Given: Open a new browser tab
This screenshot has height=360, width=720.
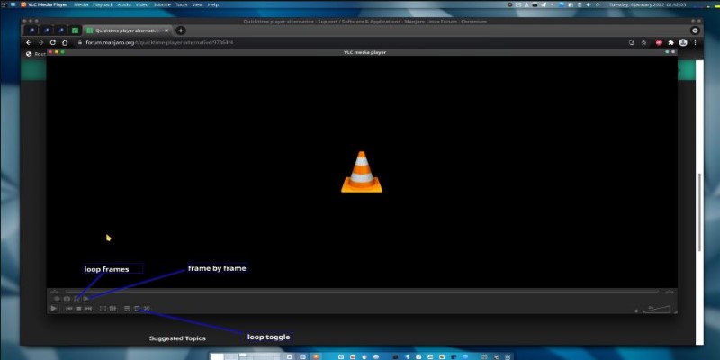Looking at the screenshot, I should [181, 31].
